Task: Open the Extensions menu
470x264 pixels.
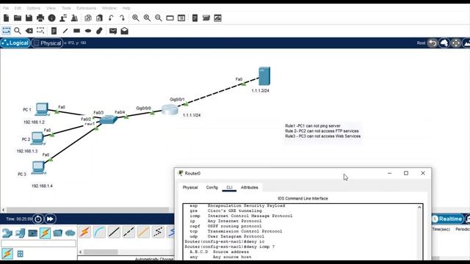Action: click(x=87, y=8)
